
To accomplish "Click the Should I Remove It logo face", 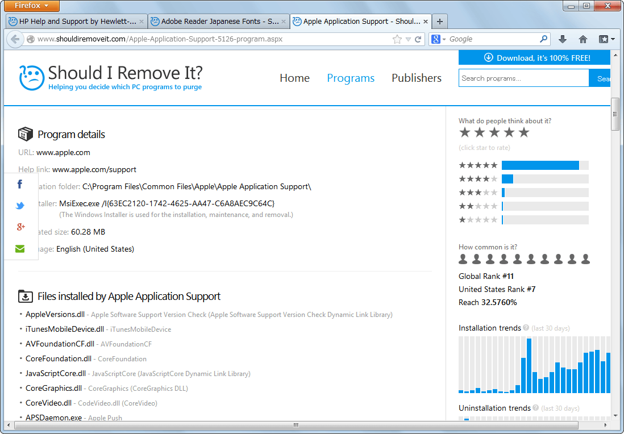I will [x=31, y=78].
